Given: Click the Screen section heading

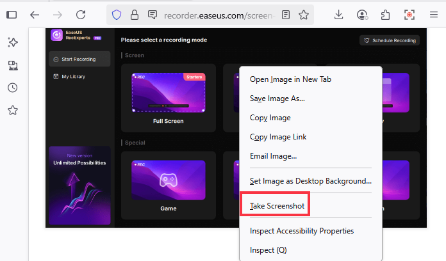Looking at the screenshot, I should pos(135,56).
